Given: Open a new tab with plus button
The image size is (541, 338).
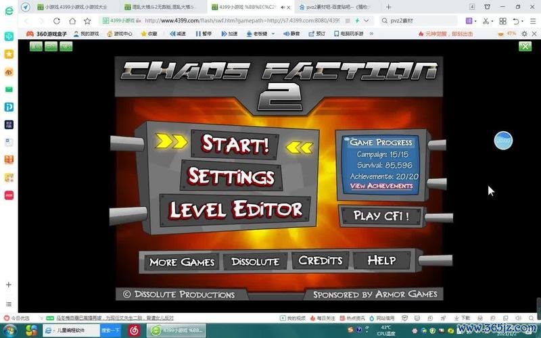Looking at the screenshot, I should [388, 7].
